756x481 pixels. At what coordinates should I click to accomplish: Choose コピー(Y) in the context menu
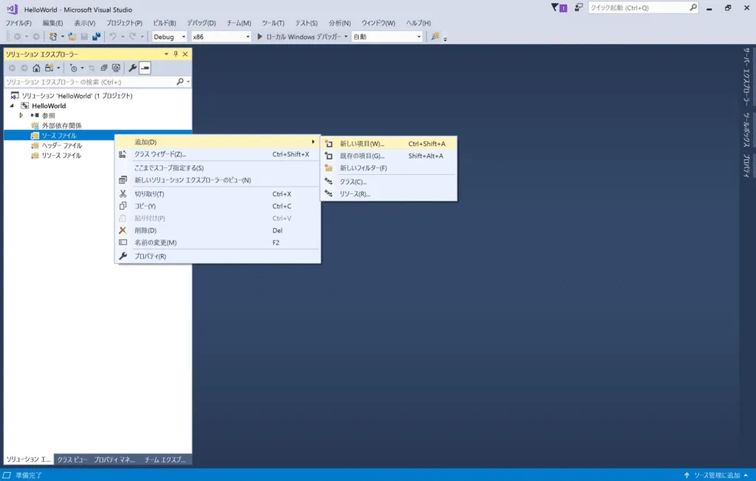tap(218, 206)
